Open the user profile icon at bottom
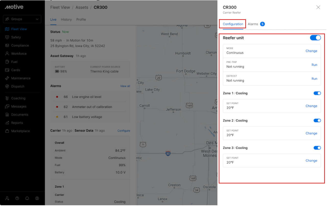Screen dimensions: 327x206 pyautogui.click(x=37, y=198)
